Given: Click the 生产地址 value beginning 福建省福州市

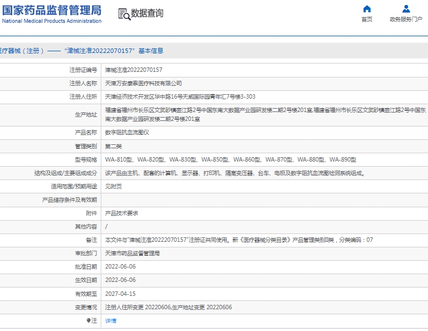Looking at the screenshot, I should [x=265, y=115].
